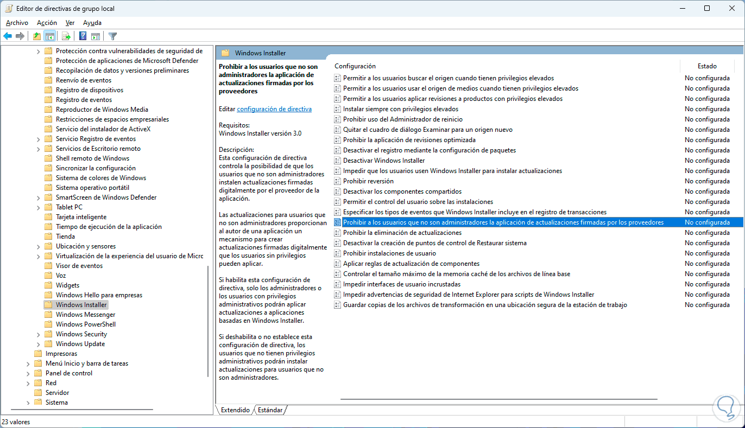Expand Menú Inicio y barra de tareas
This screenshot has height=428, width=745.
[x=28, y=363]
